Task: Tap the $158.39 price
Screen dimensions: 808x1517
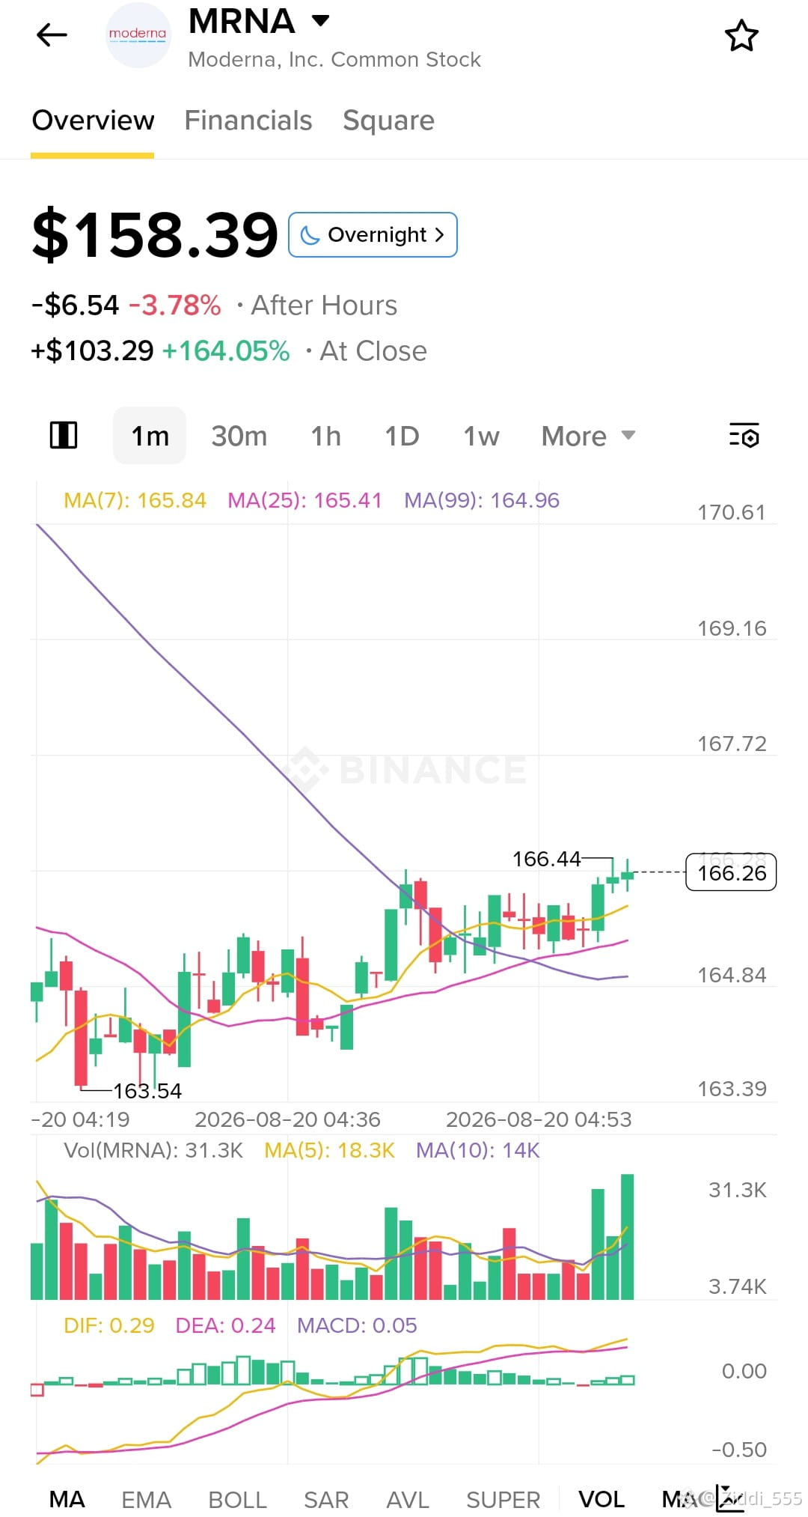Action: [155, 234]
